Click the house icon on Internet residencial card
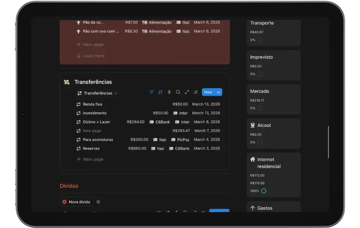360x228 pixels. pyautogui.click(x=252, y=159)
